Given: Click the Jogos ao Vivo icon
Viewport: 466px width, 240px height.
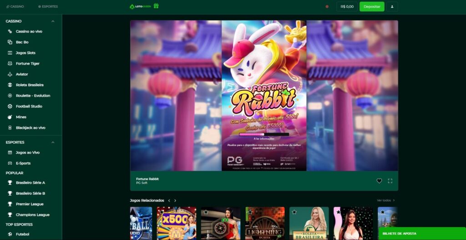Looking at the screenshot, I should [10, 153].
